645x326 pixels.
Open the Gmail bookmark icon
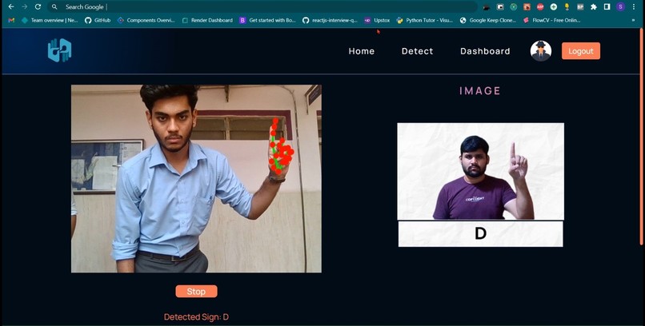tap(11, 20)
